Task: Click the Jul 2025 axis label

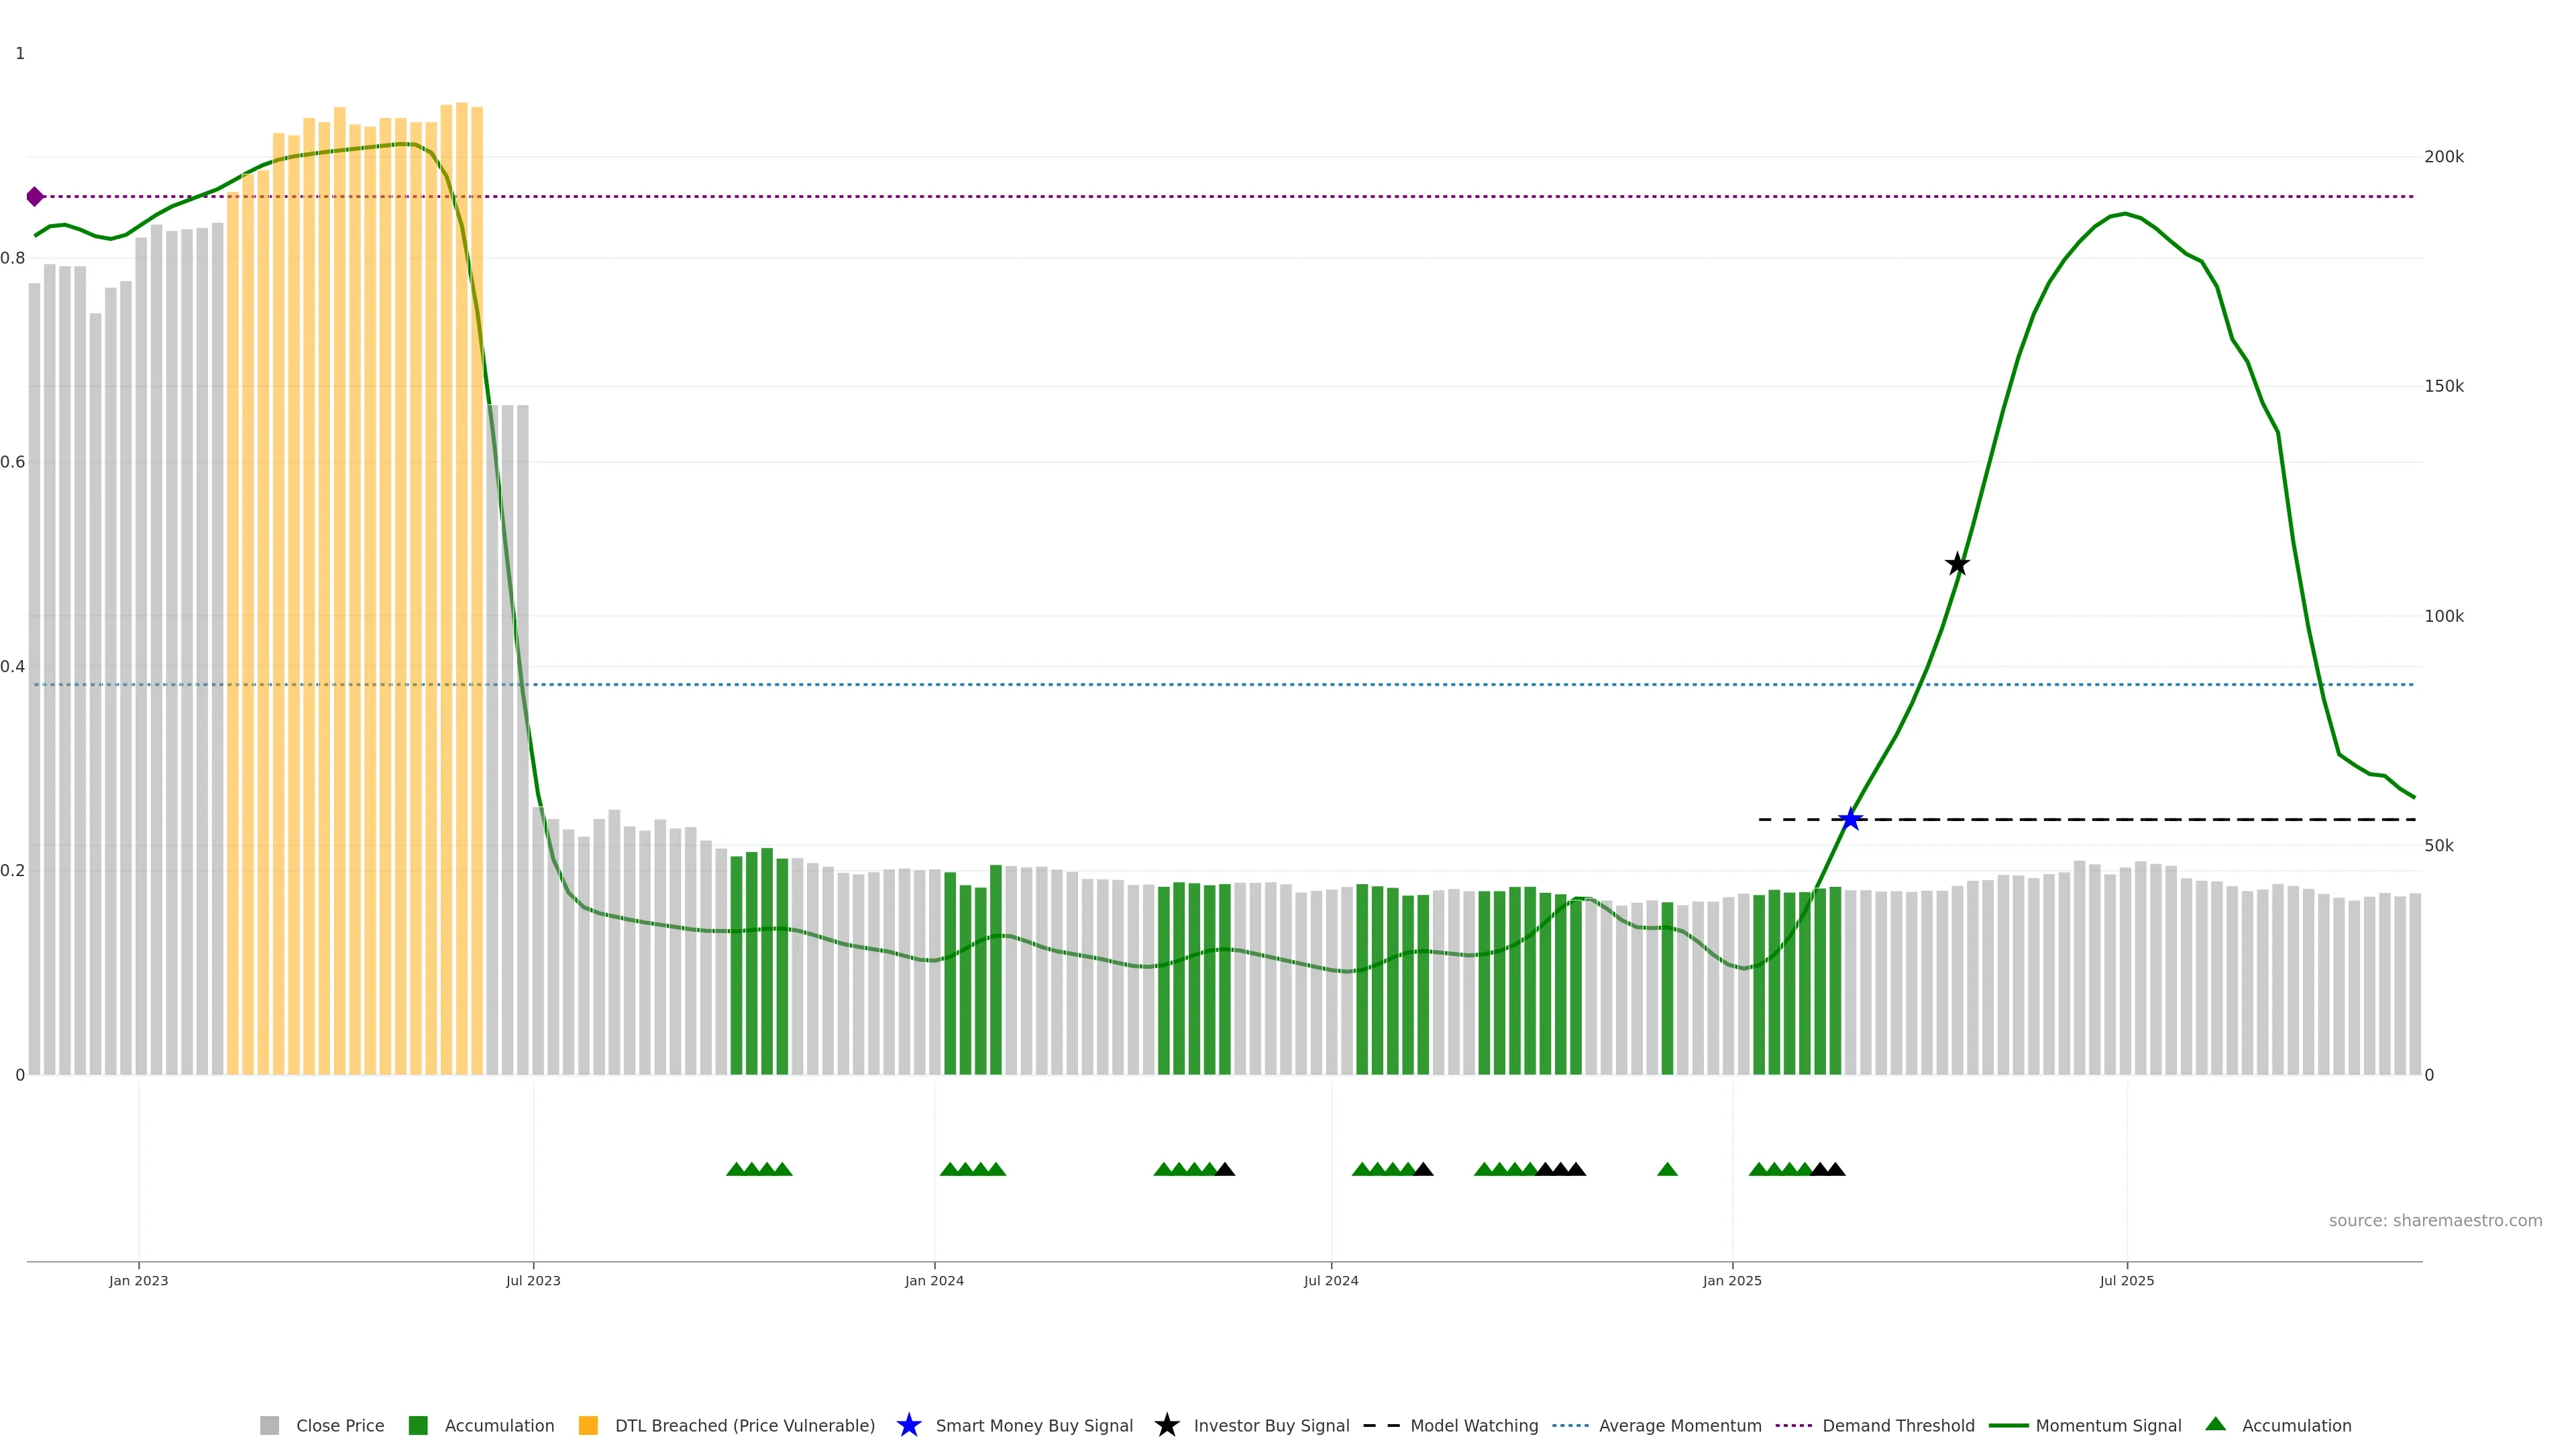Action: (x=2126, y=1280)
